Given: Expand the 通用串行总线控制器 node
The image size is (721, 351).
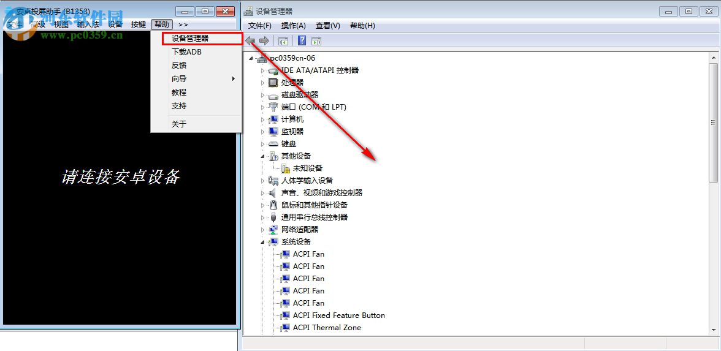Looking at the screenshot, I should tap(263, 217).
